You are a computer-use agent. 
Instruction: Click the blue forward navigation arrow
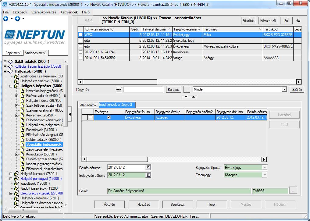[x=17, y=19]
